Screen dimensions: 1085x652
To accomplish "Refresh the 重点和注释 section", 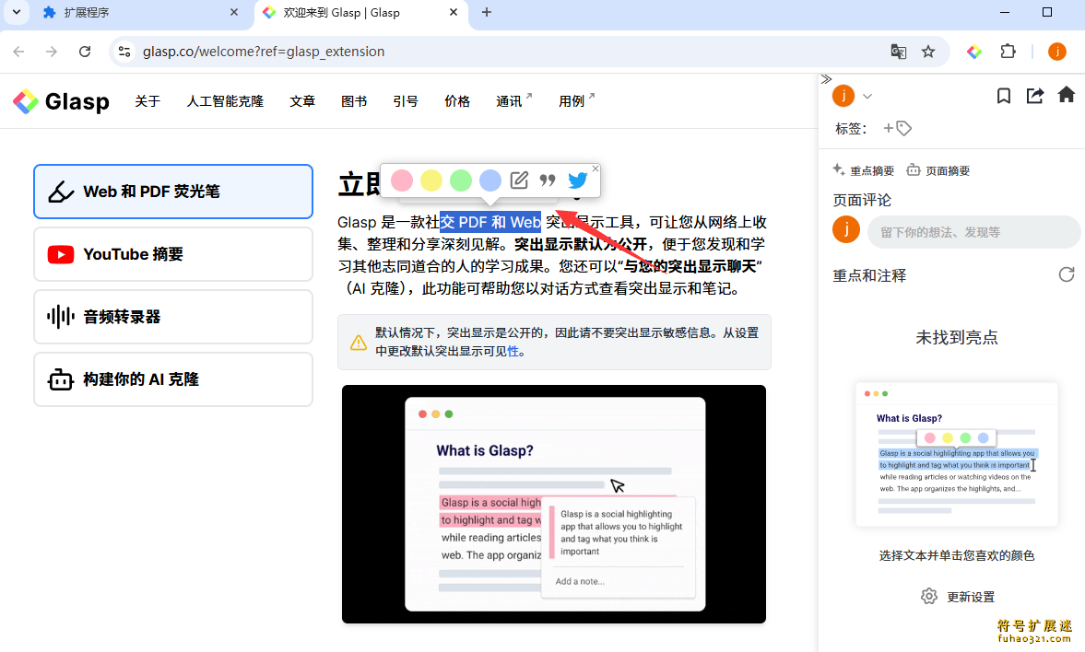I will 1067,274.
